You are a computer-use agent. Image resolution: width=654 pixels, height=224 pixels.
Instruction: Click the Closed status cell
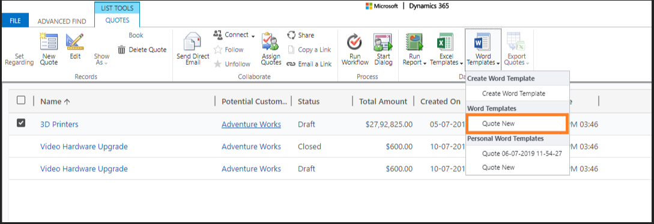click(309, 147)
